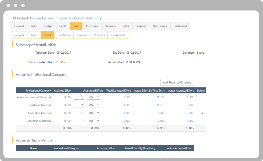Click hours input field for General (no category)
The height and width of the screenshot is (161, 263).
click(x=79, y=121)
